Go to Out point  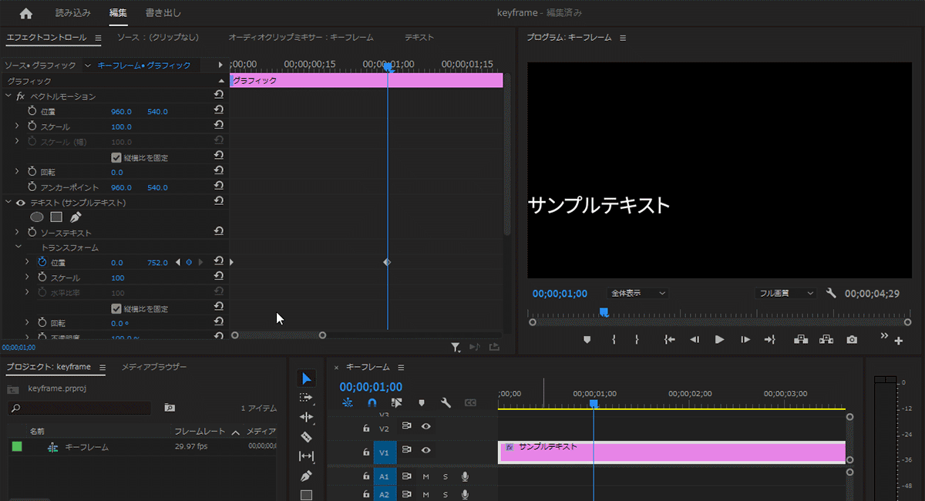(x=769, y=339)
